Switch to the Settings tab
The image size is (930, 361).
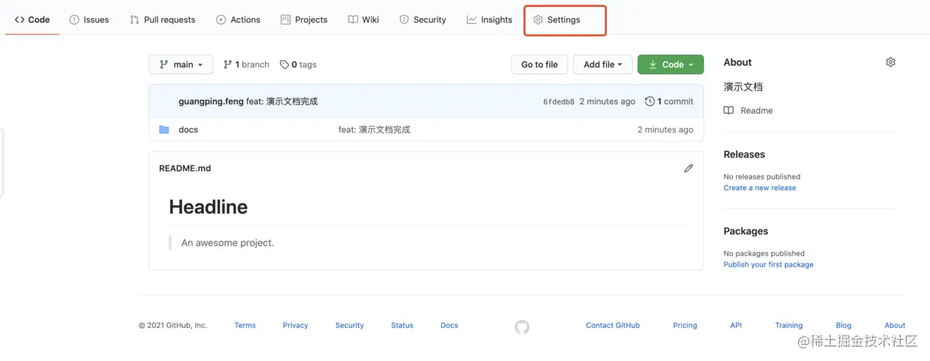[x=556, y=19]
